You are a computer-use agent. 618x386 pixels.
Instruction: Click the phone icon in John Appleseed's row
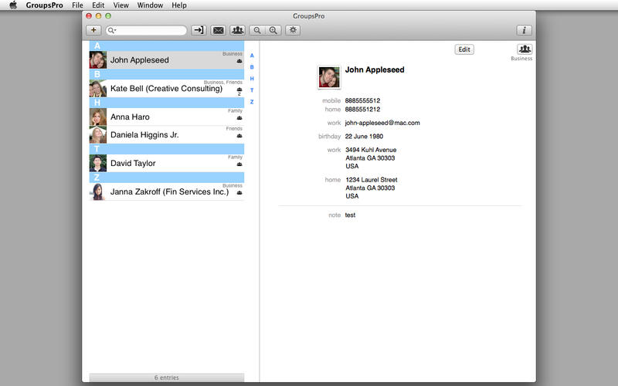coord(239,61)
